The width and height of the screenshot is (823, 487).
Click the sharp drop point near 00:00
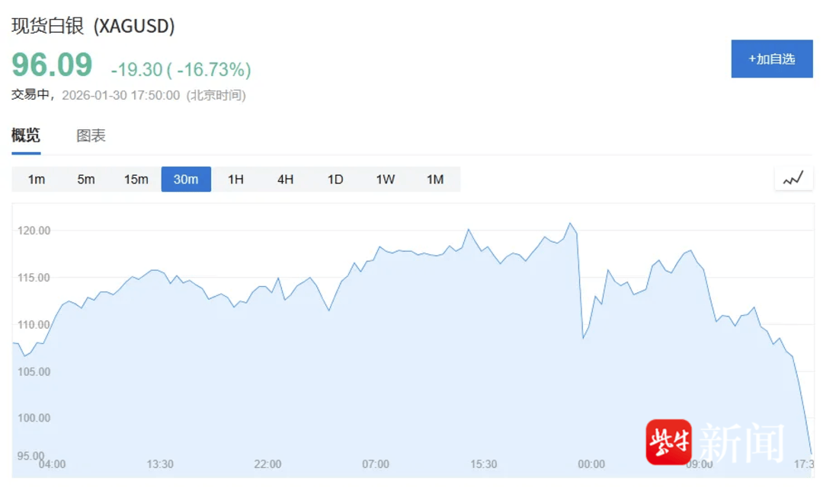[583, 337]
